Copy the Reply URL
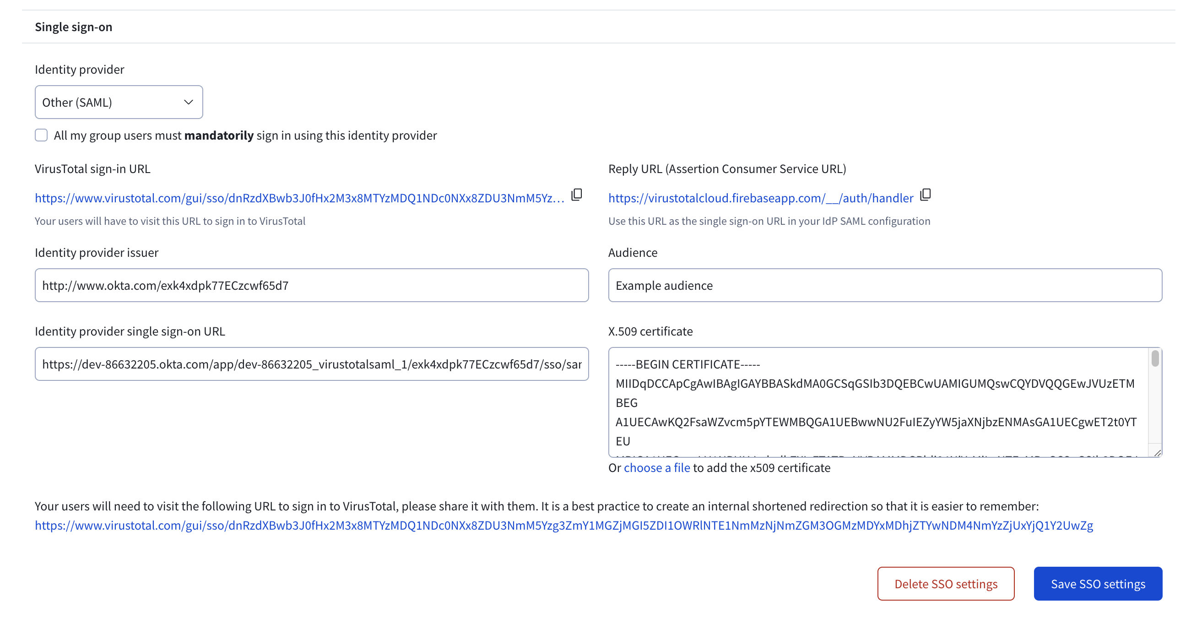 [x=925, y=195]
